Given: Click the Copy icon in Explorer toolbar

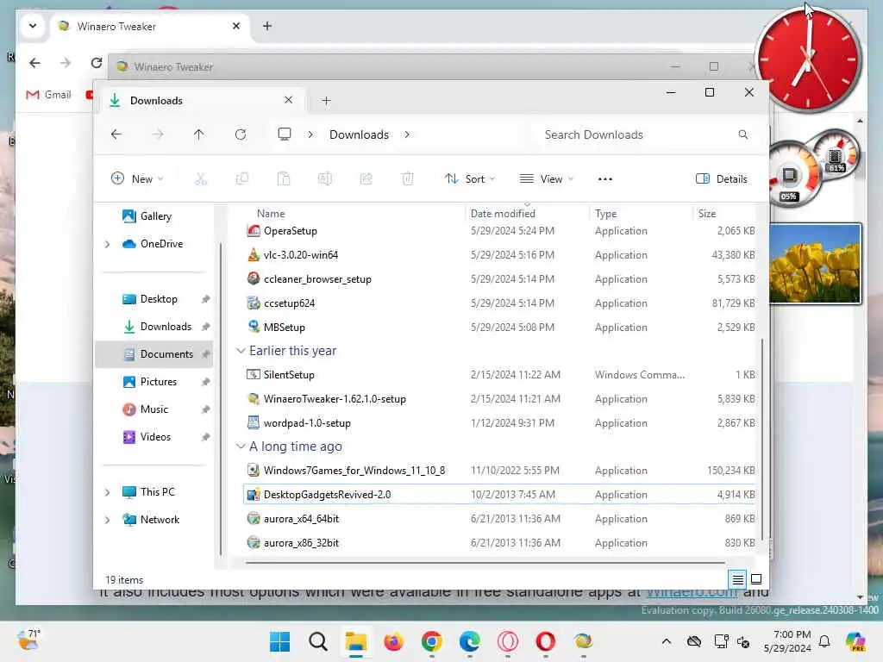Looking at the screenshot, I should [242, 179].
